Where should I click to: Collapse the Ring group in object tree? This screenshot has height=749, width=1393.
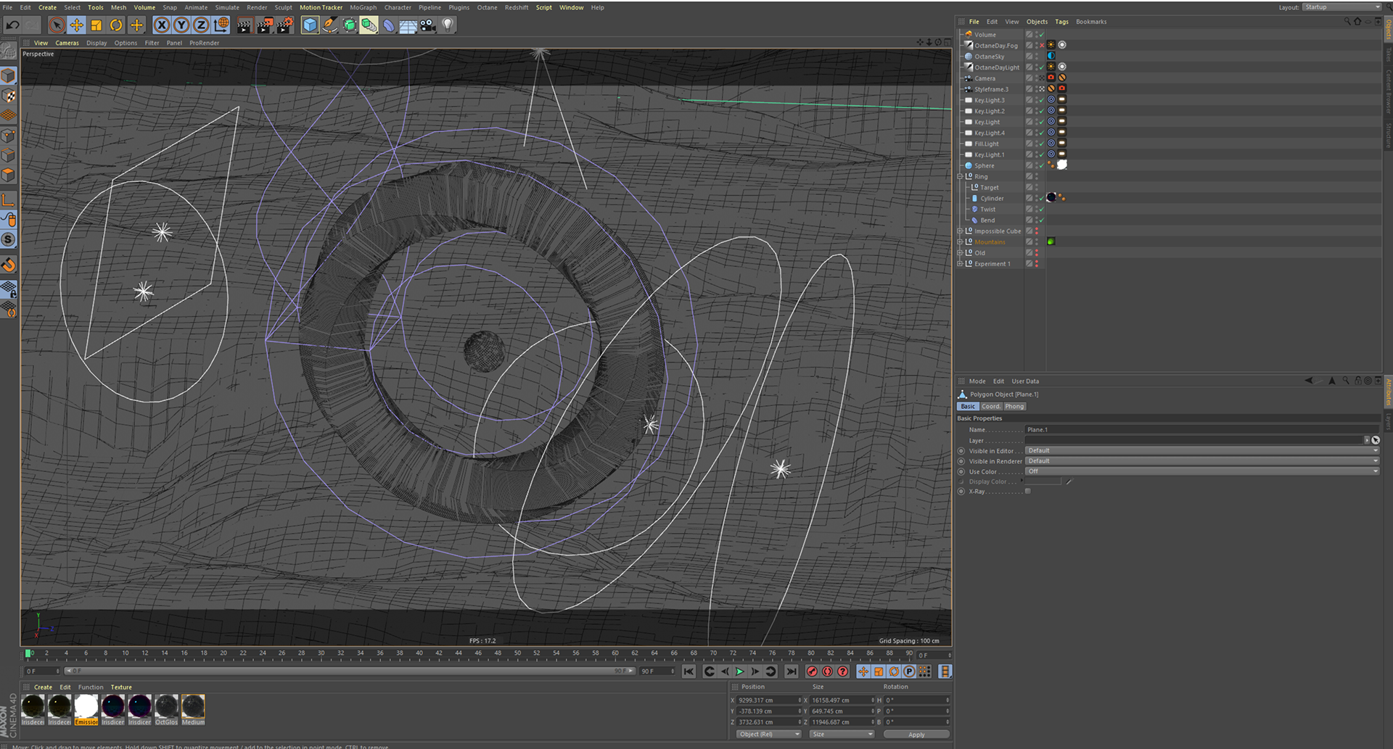[x=960, y=176]
